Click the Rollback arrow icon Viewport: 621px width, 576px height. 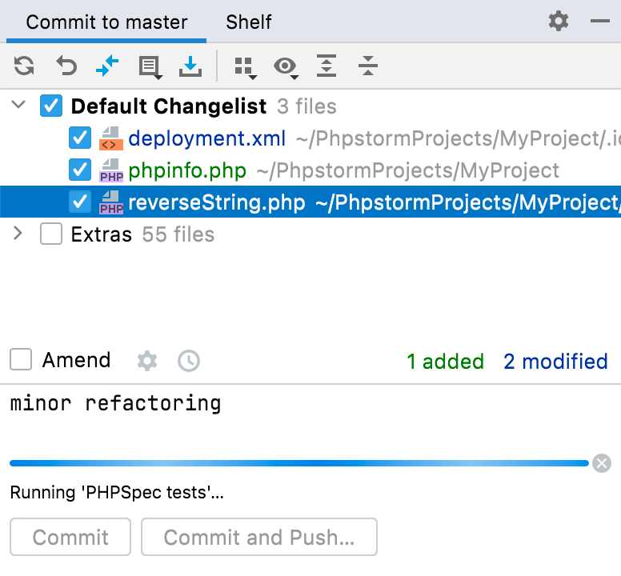(66, 66)
